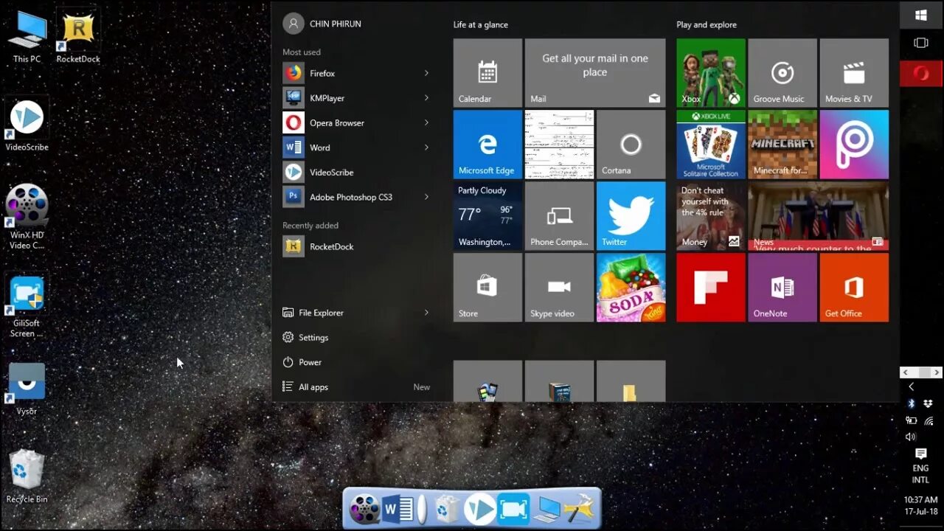
Task: Open the Store tile
Action: tap(487, 288)
